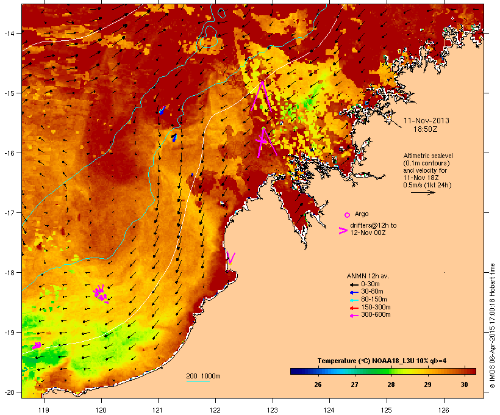Image resolution: width=500 pixels, height=415 pixels.
Task: Click the "80-150m" depth label
Action: tap(374, 300)
